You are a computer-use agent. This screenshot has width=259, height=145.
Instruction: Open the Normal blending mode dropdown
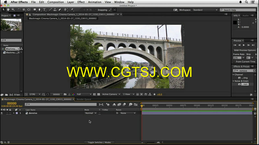click(x=91, y=113)
